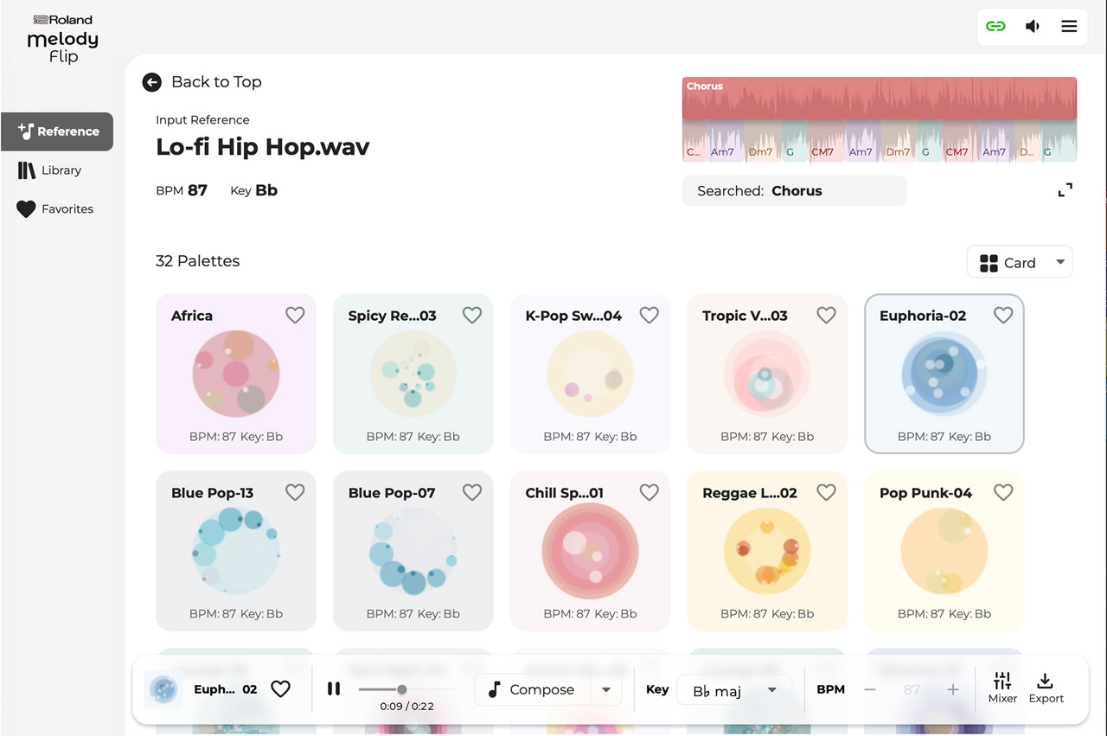Screen dimensions: 1107x736
Task: Select the Euphoria-02 palette circle
Action: pyautogui.click(x=944, y=374)
